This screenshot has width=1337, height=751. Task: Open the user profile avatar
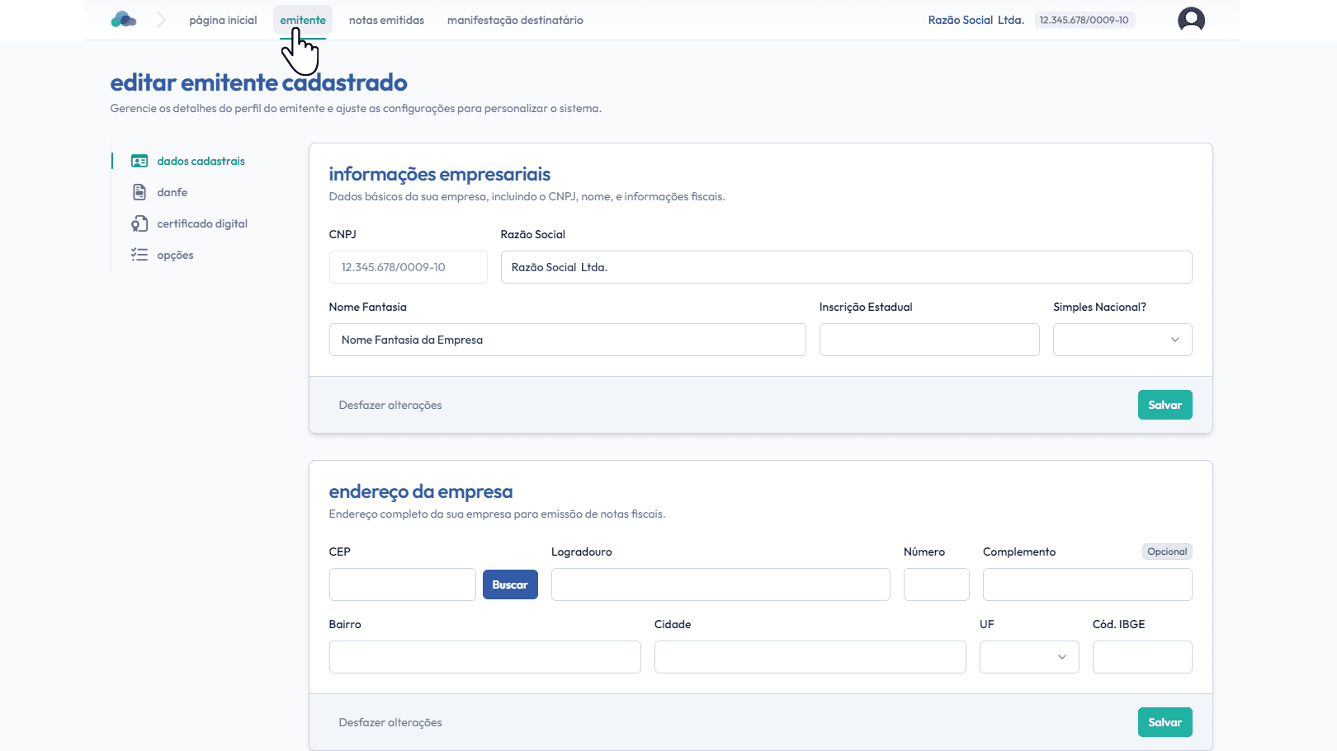[x=1190, y=20]
